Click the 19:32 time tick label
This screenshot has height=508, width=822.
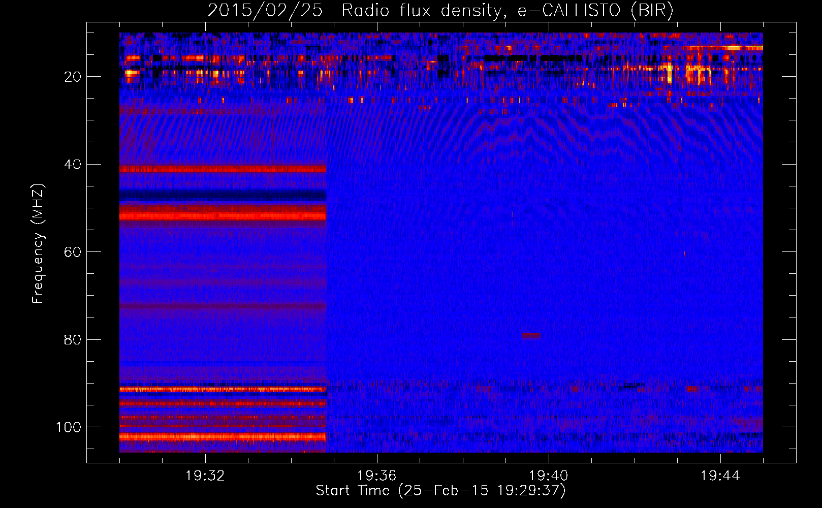(x=205, y=476)
